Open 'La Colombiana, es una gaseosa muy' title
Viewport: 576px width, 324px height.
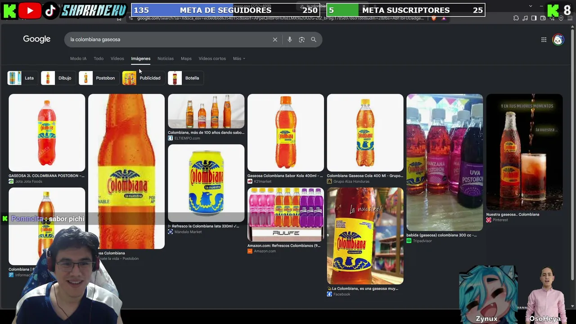(363, 289)
